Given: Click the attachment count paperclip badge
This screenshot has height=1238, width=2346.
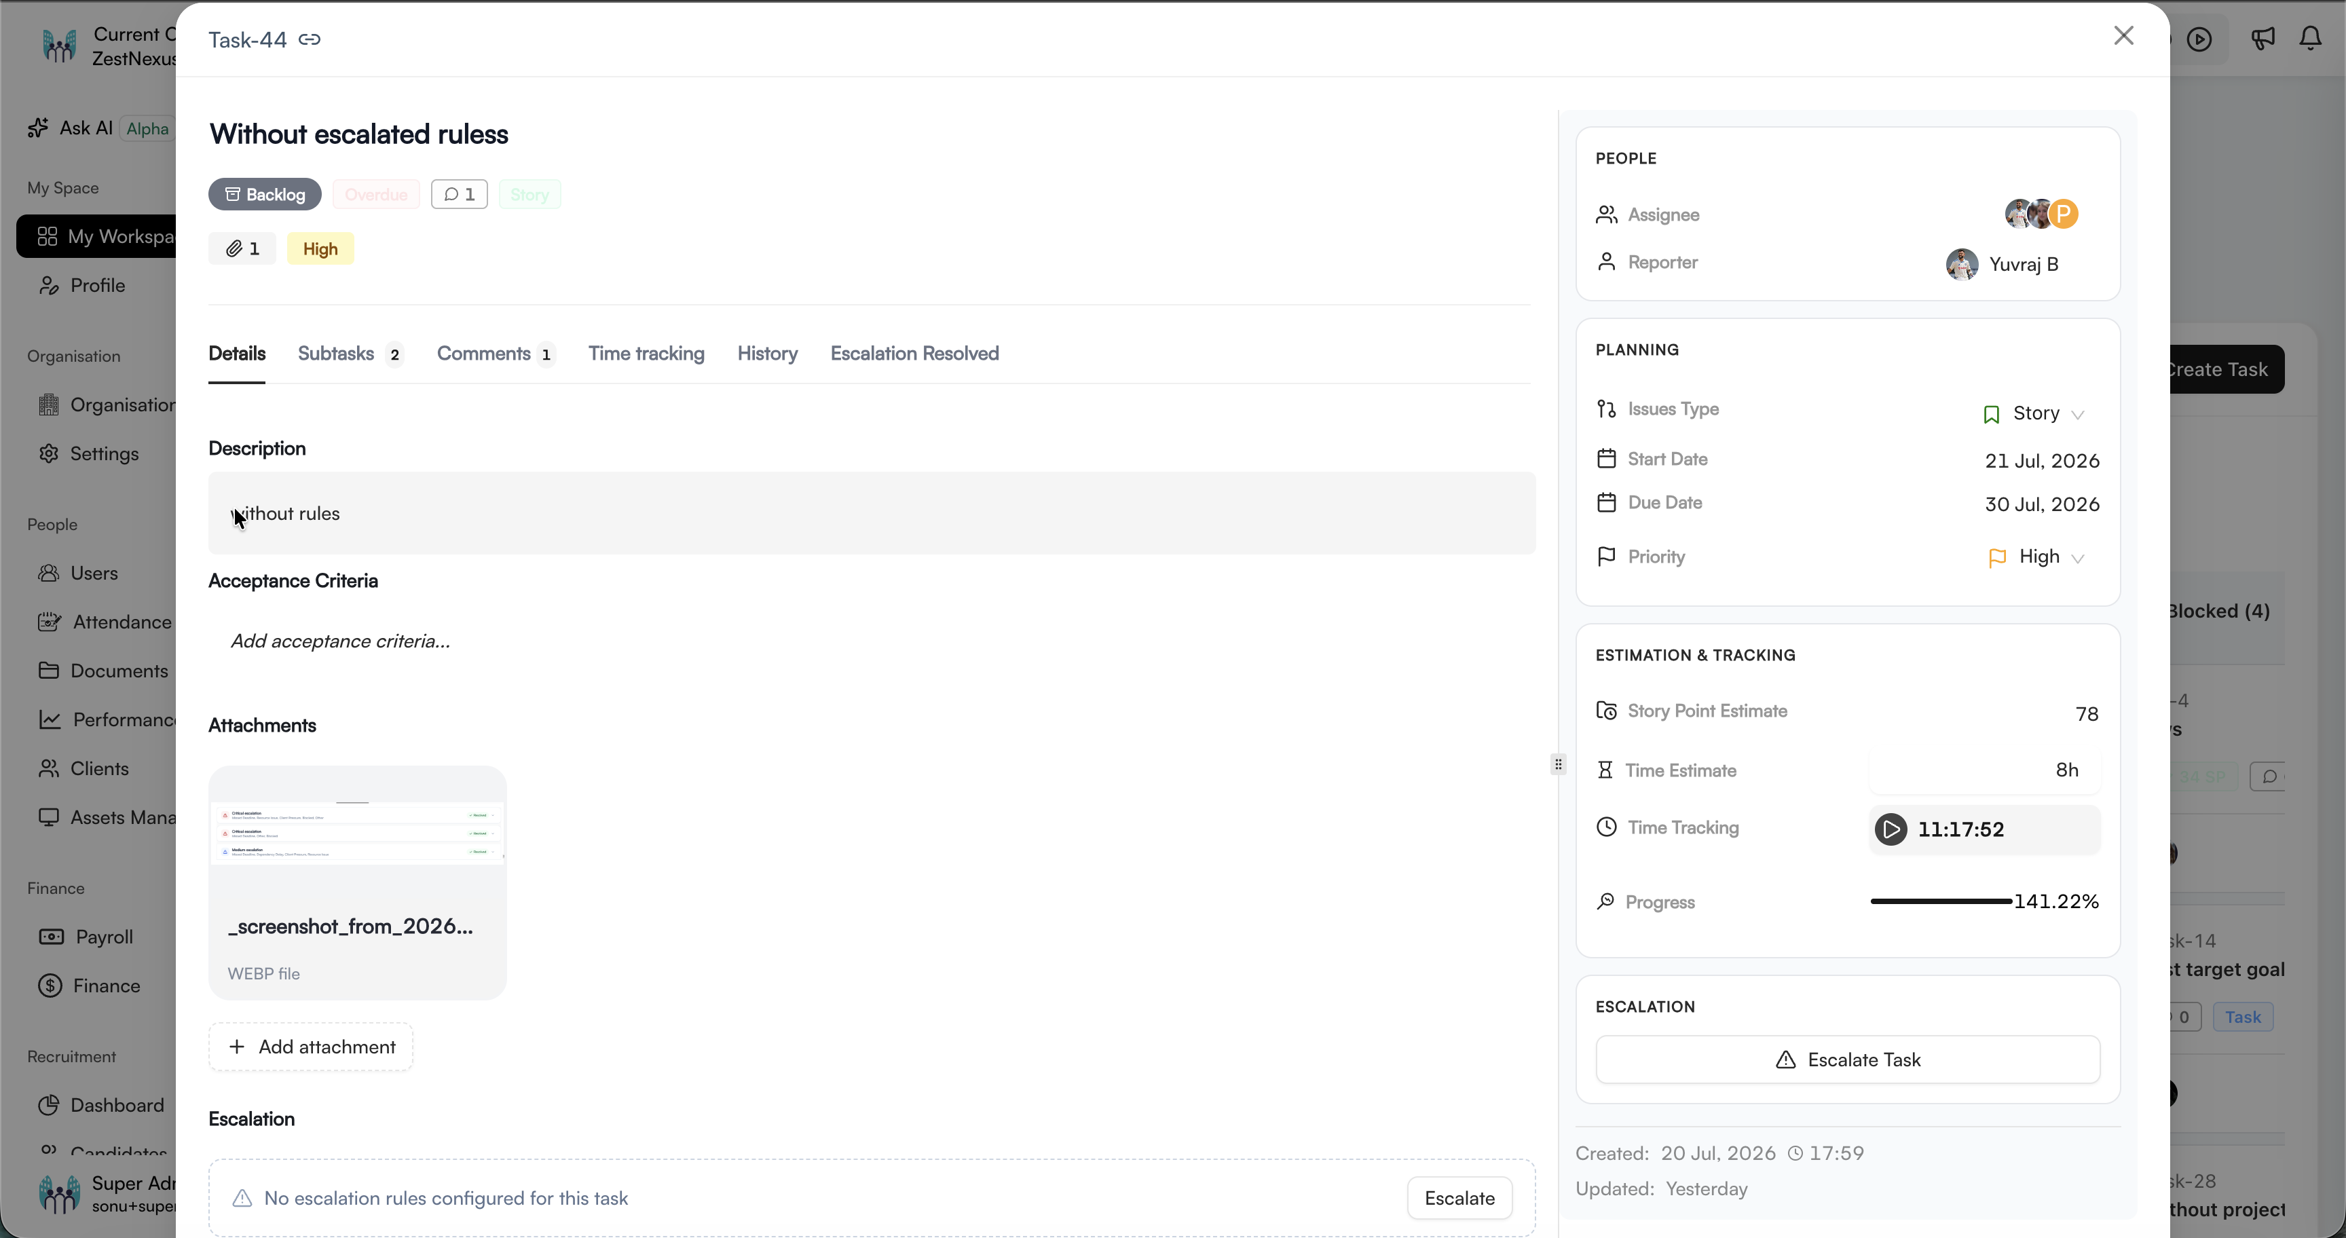Looking at the screenshot, I should tap(242, 248).
